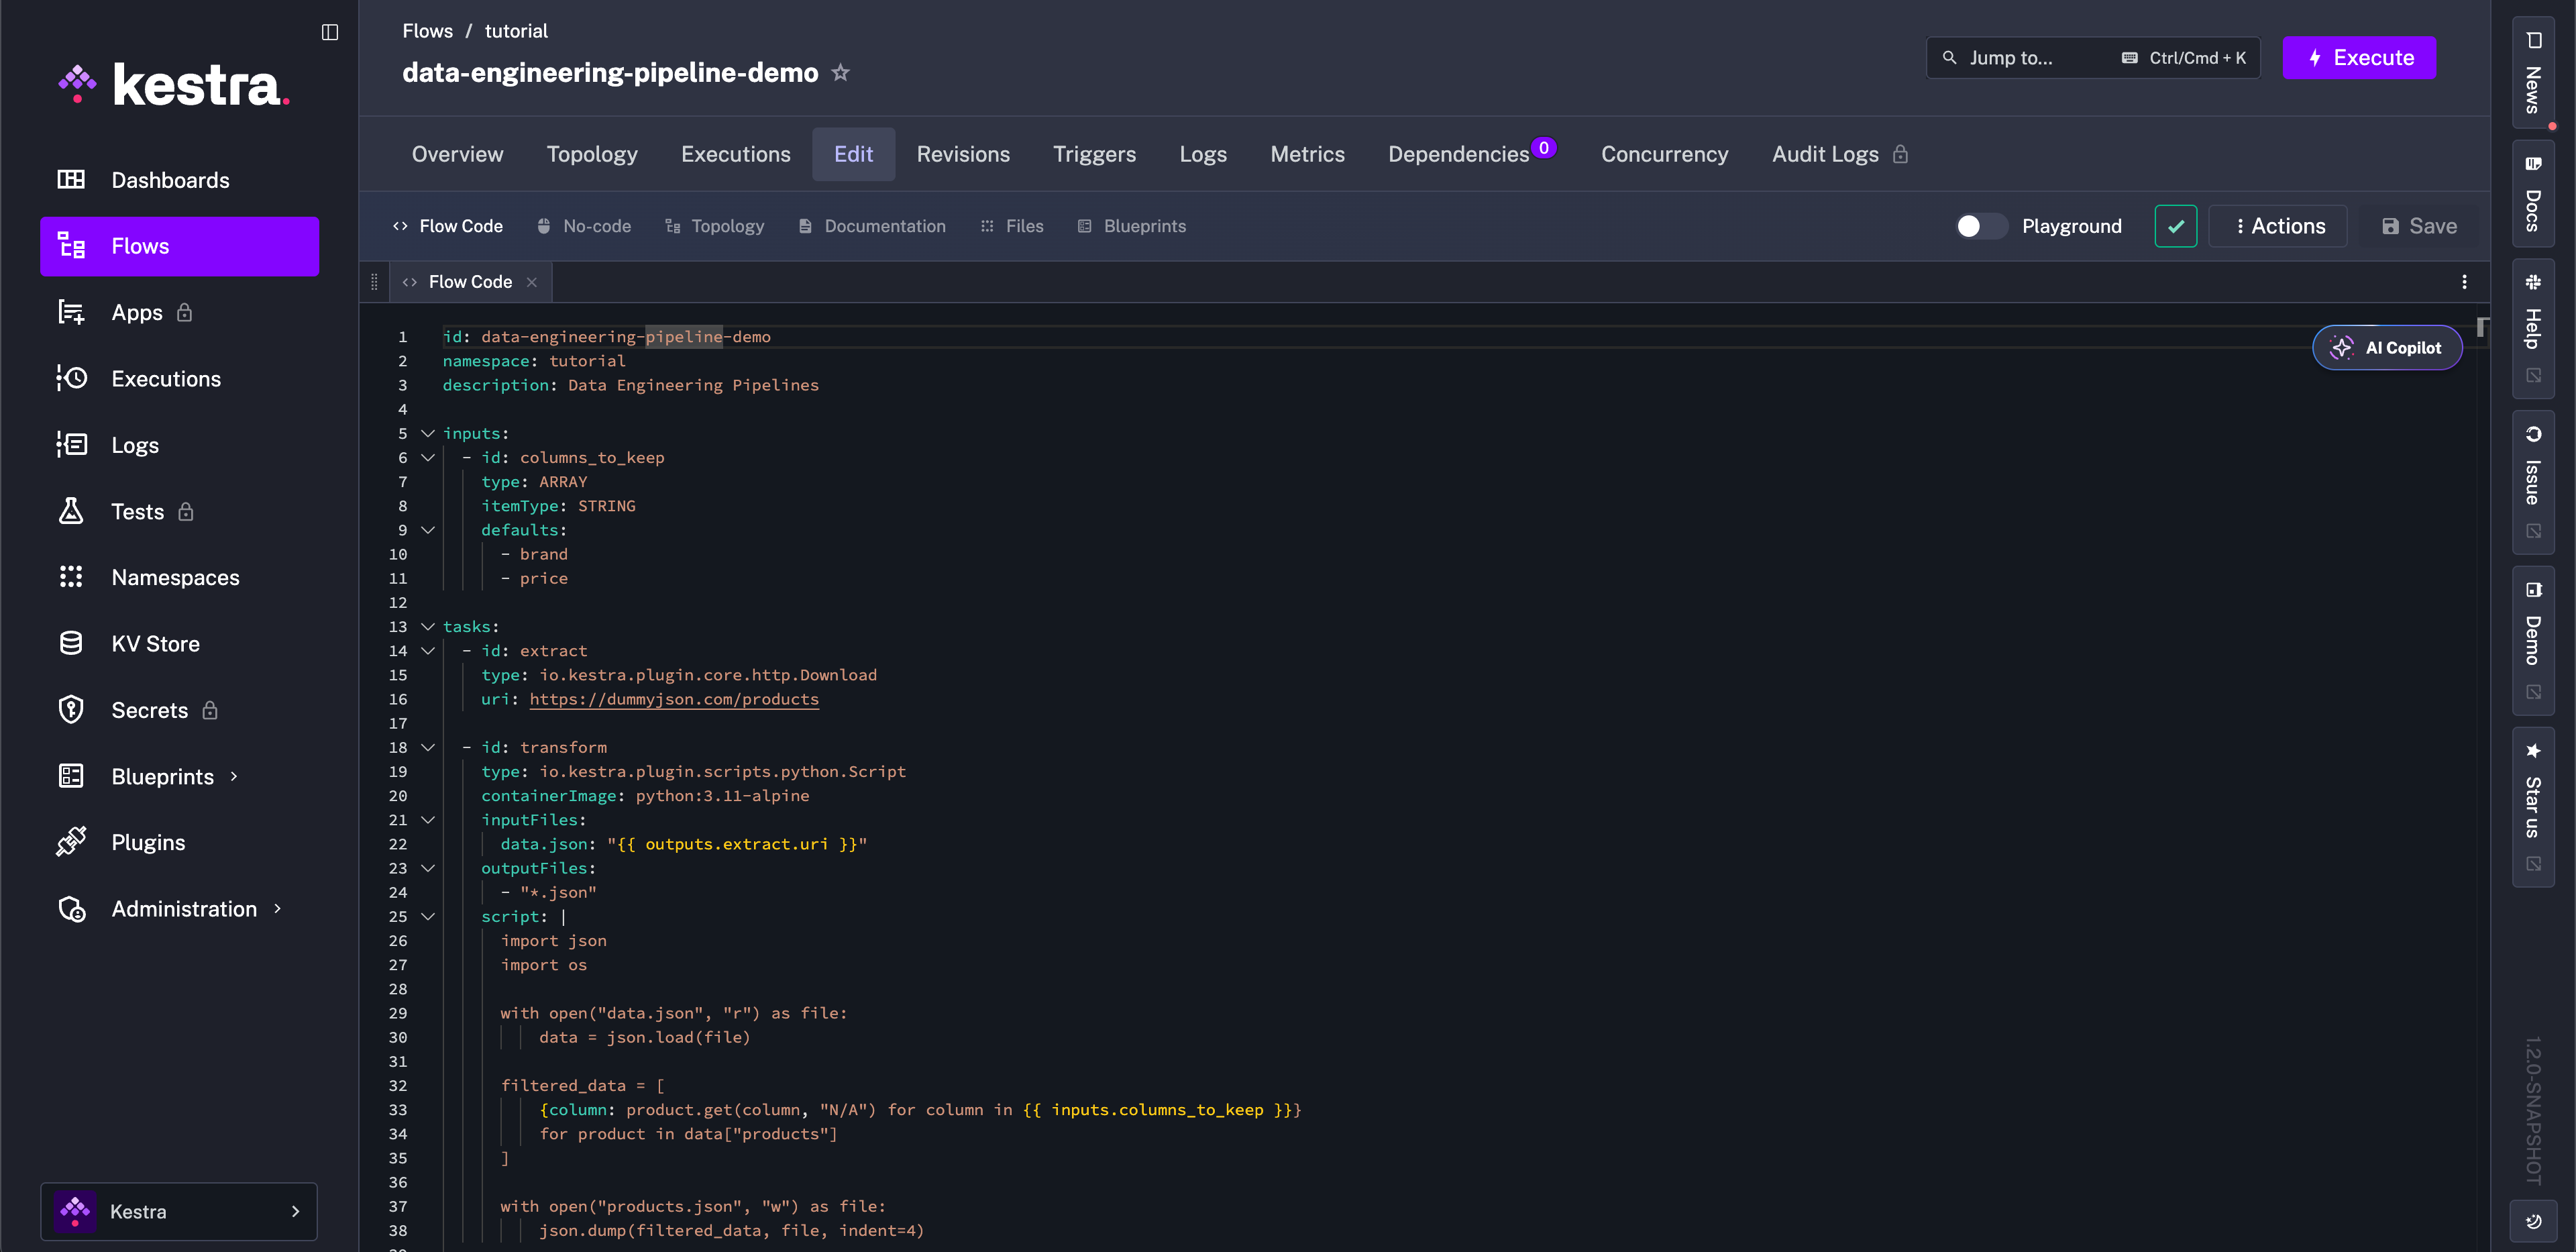
Task: Enable the Playground toggle
Action: click(1981, 226)
